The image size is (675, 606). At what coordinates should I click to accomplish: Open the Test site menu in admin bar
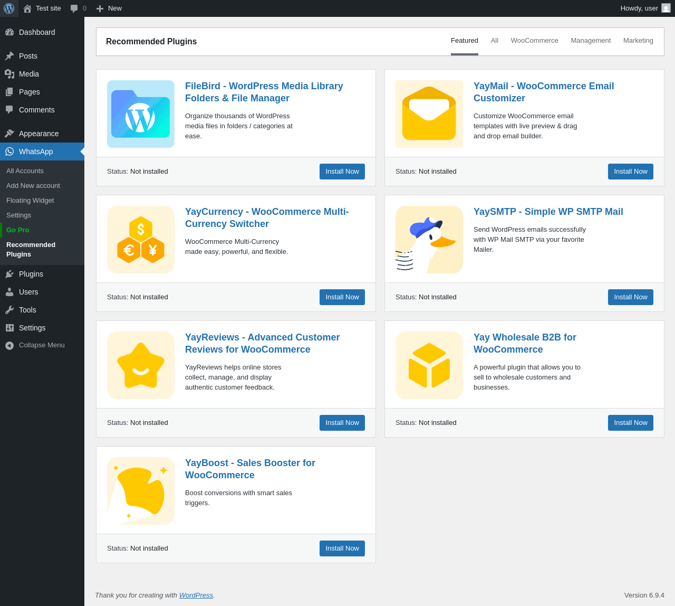pyautogui.click(x=42, y=8)
